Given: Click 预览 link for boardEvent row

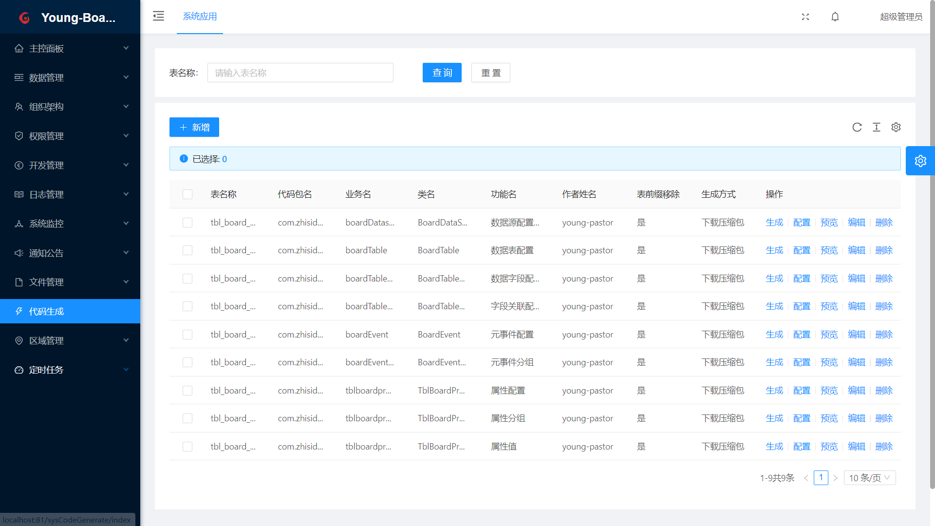Looking at the screenshot, I should point(829,335).
